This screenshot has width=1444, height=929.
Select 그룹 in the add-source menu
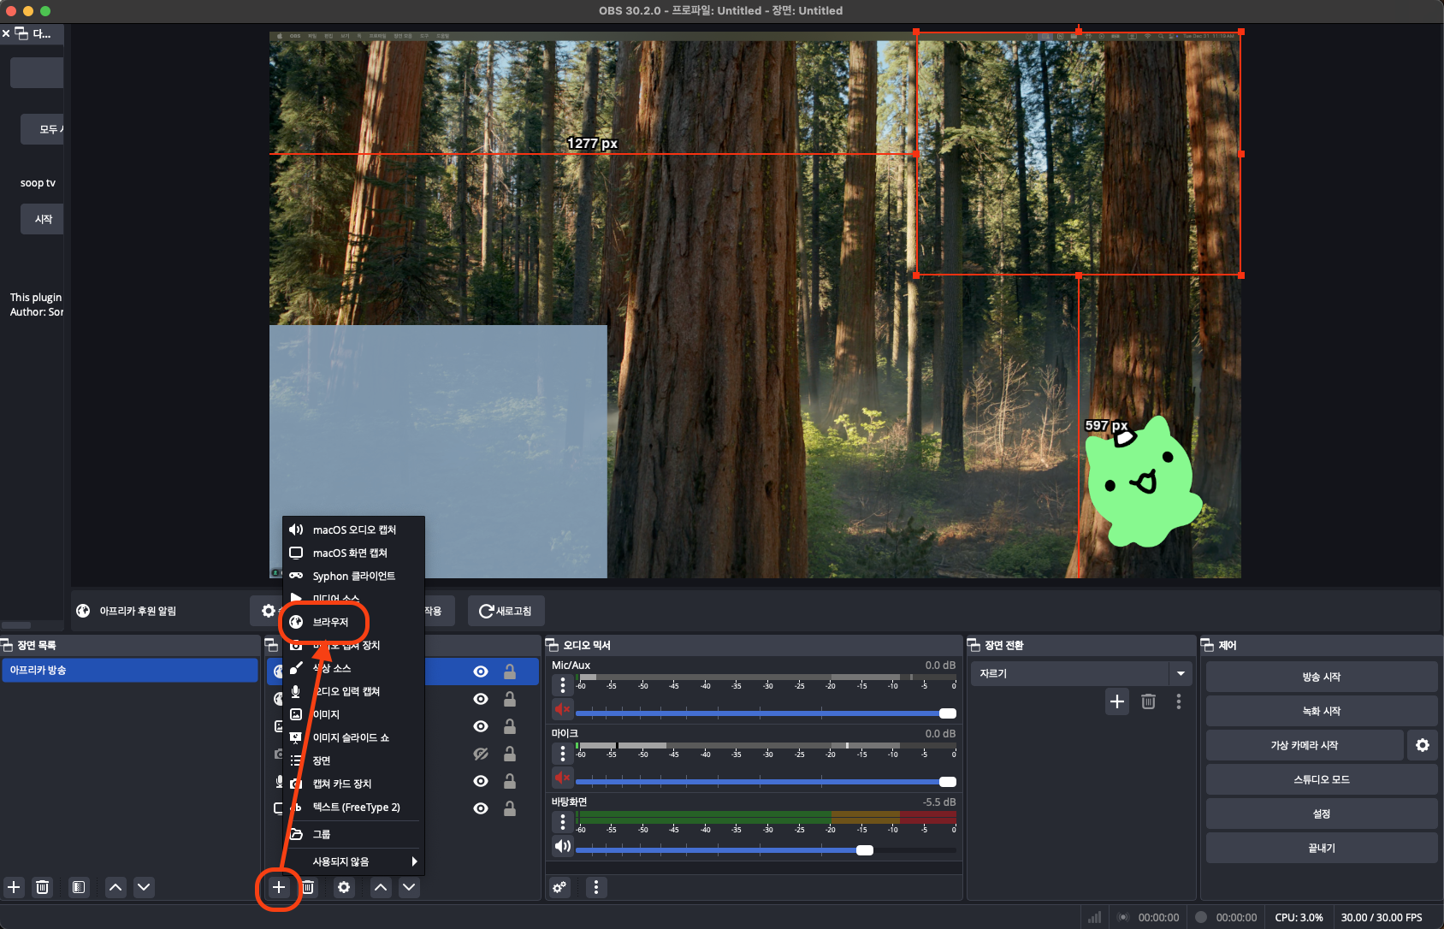[354, 834]
